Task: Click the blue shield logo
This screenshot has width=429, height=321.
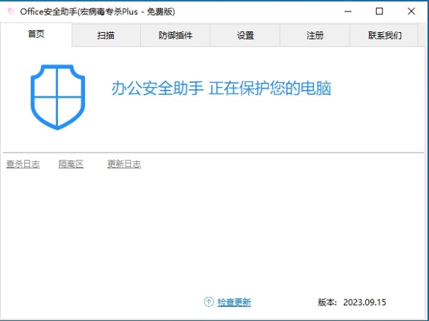Action: click(58, 97)
